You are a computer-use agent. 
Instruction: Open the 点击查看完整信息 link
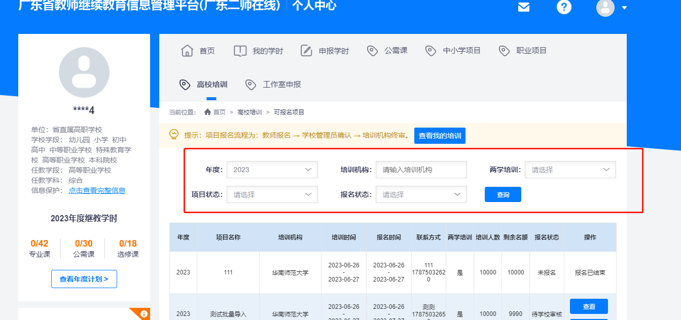[97, 190]
